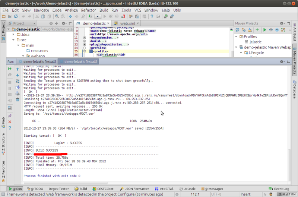Click Scroll from Source target icon

[x=51, y=23]
